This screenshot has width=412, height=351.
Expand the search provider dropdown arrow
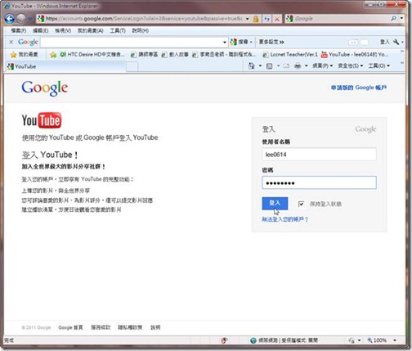(401, 19)
